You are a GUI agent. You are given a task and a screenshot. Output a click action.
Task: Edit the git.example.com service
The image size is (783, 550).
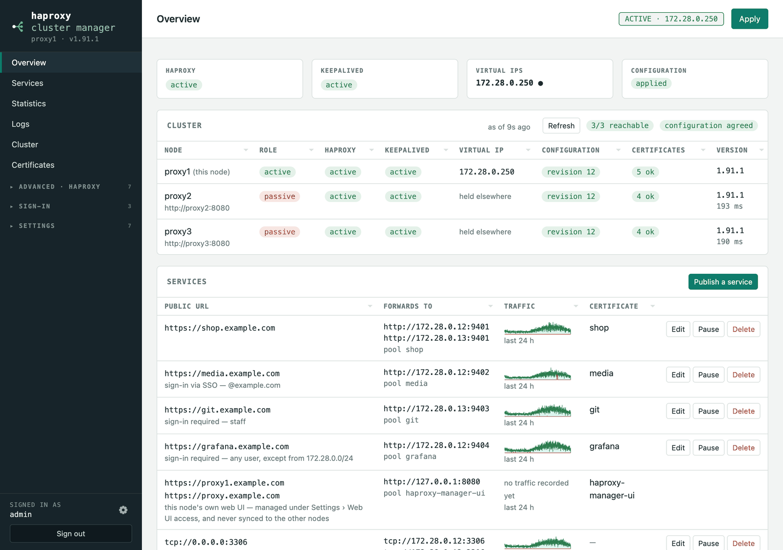(x=678, y=411)
